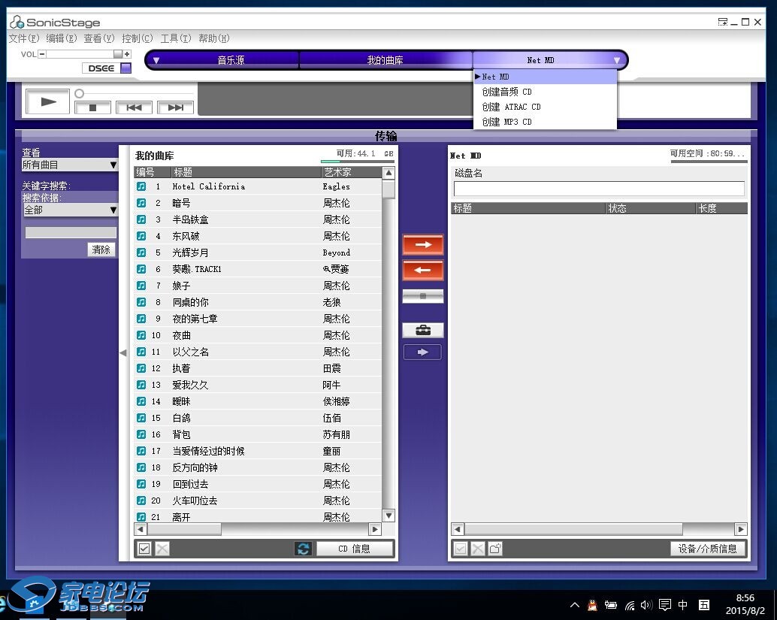The image size is (777, 620).
Task: Open the 控制(C) menu
Action: coord(138,38)
